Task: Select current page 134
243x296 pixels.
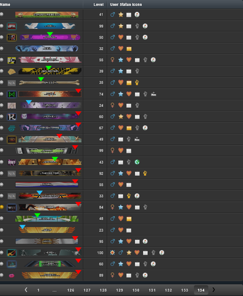Action: 201,290
